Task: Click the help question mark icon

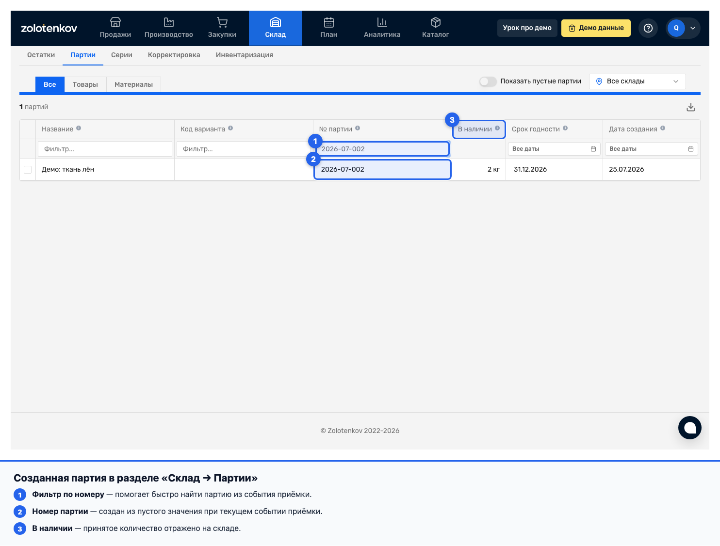Action: [648, 28]
